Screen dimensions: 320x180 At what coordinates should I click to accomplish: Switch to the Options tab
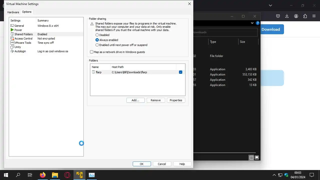click(27, 12)
